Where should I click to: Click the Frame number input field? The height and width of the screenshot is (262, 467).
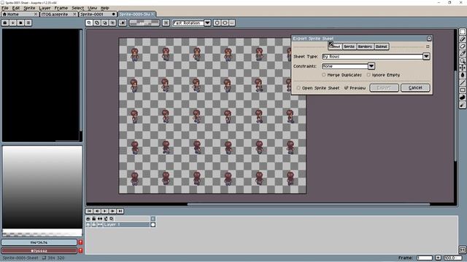(425, 258)
